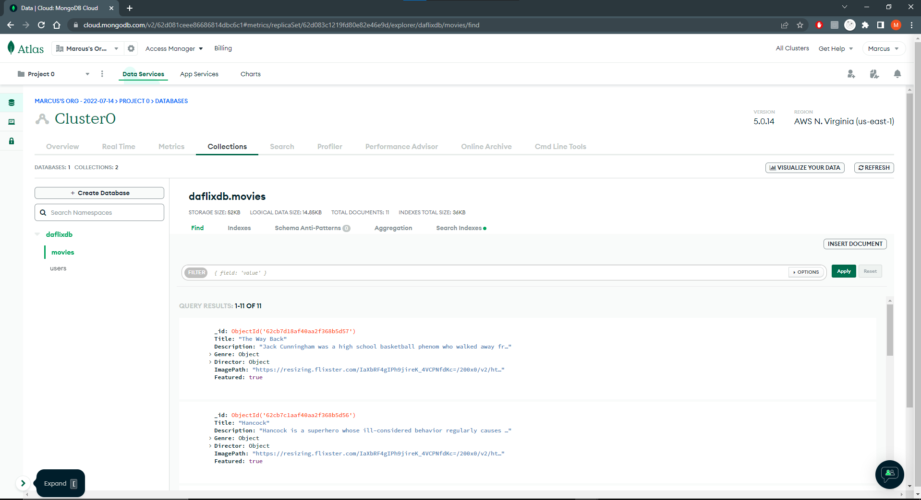
Task: Click the invite user icon
Action: [851, 74]
